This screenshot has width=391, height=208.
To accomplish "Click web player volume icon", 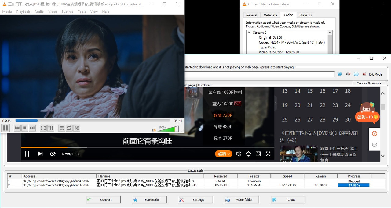I will coord(239,154).
